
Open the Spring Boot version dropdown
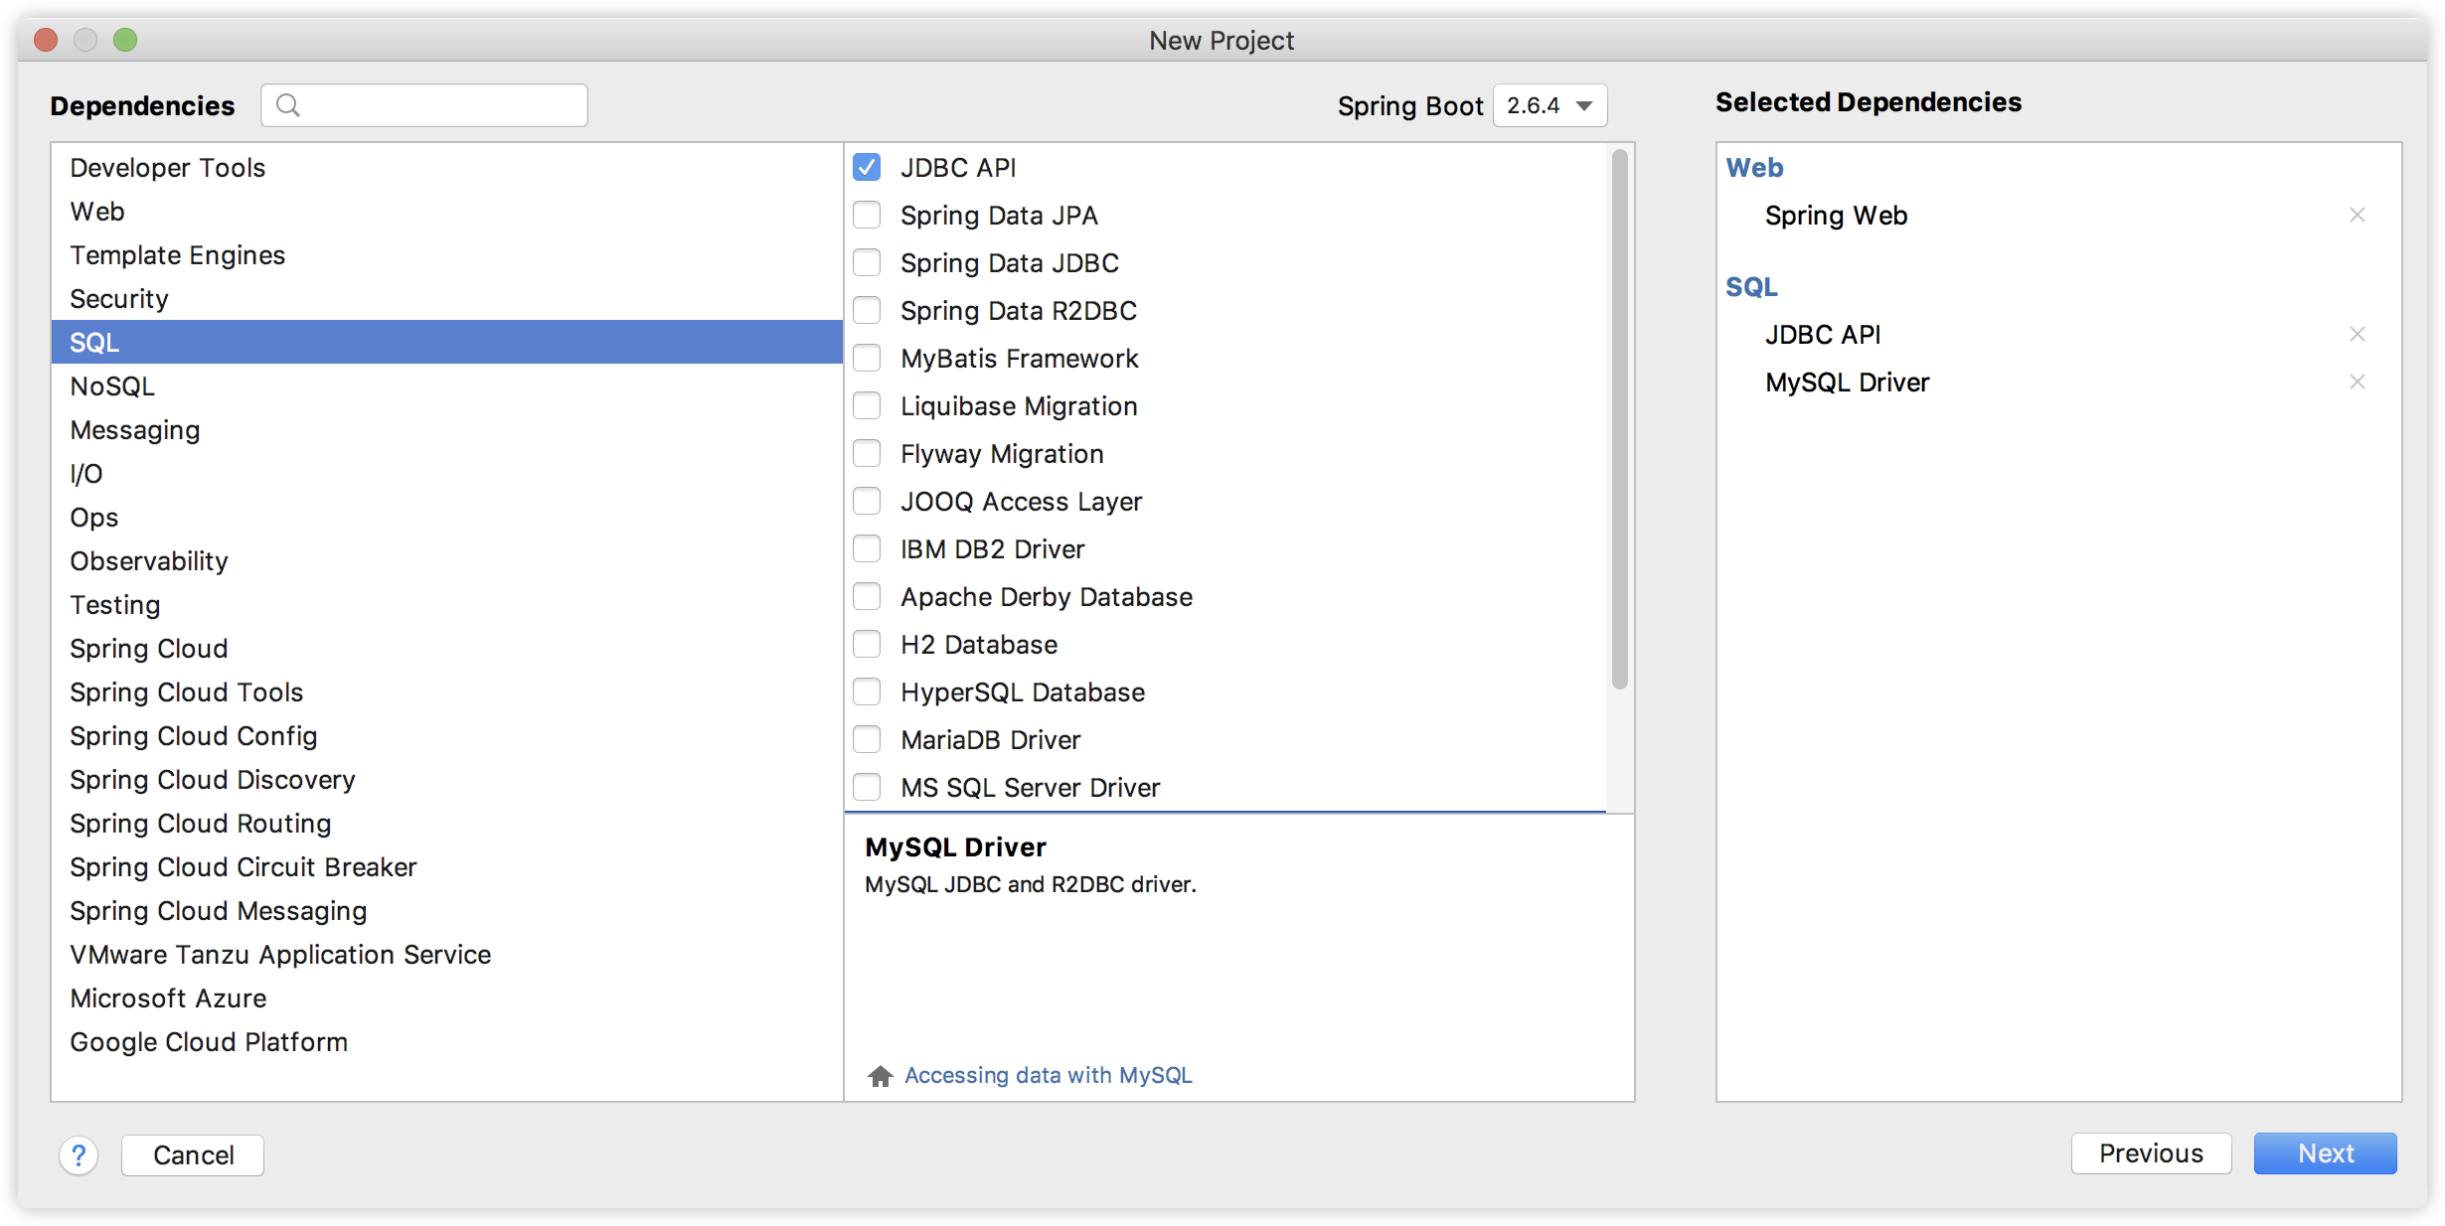pos(1549,105)
